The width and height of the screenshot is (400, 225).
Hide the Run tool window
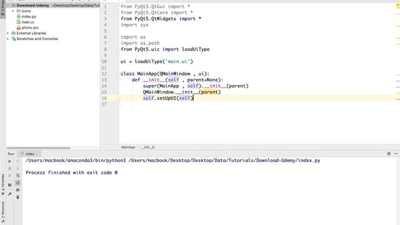click(396, 154)
